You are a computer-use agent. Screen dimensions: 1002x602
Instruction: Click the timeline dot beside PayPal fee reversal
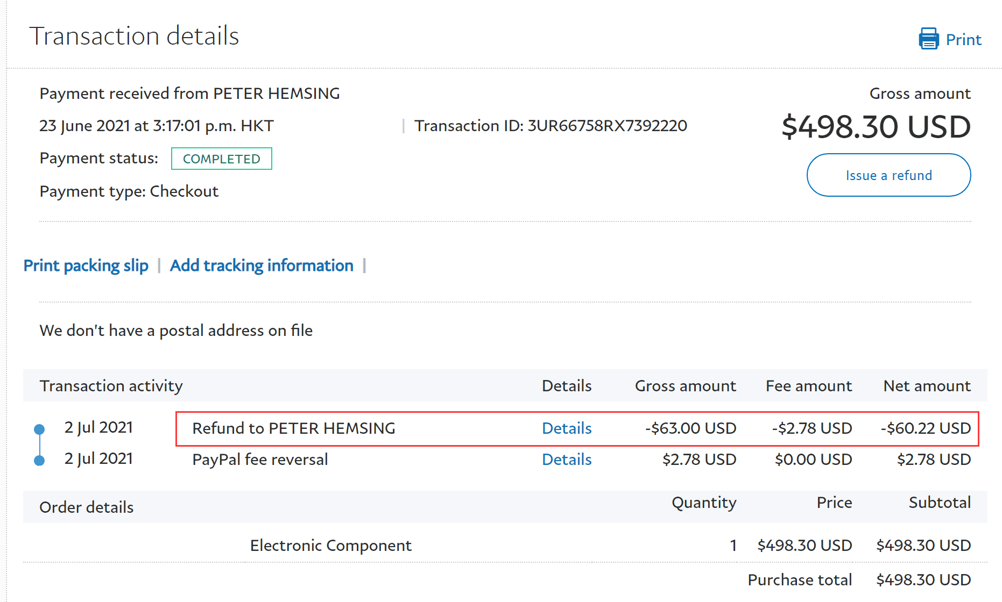tap(39, 461)
